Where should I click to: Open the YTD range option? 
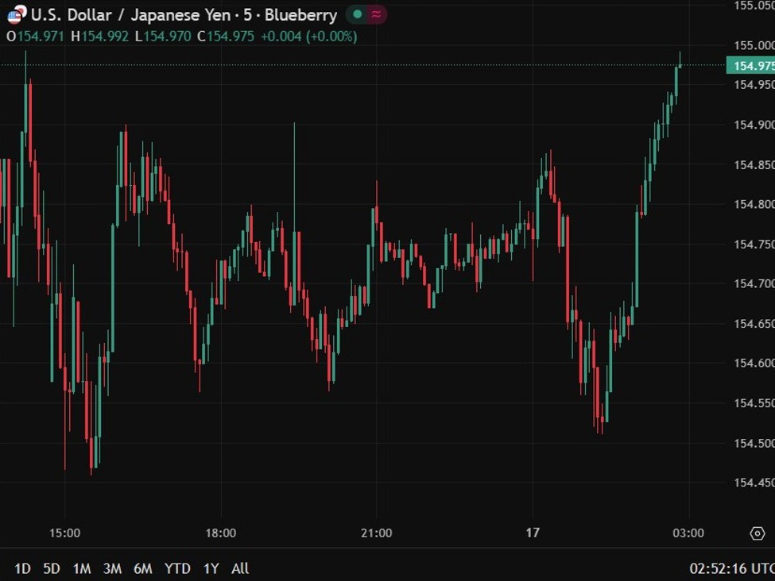point(177,568)
